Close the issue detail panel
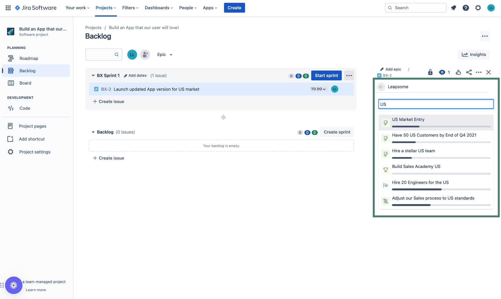This screenshot has height=299, width=501. 488,72
